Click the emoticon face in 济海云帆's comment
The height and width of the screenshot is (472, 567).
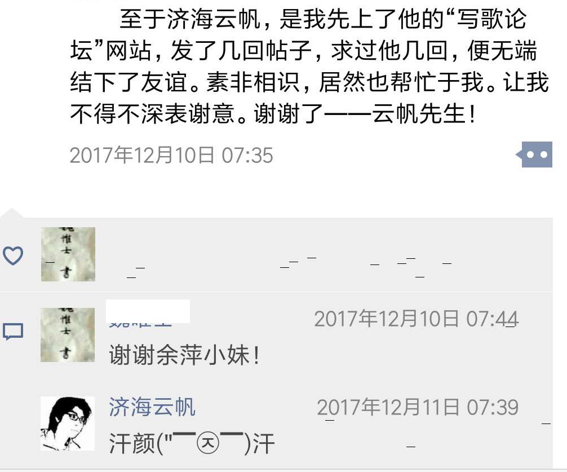[208, 443]
